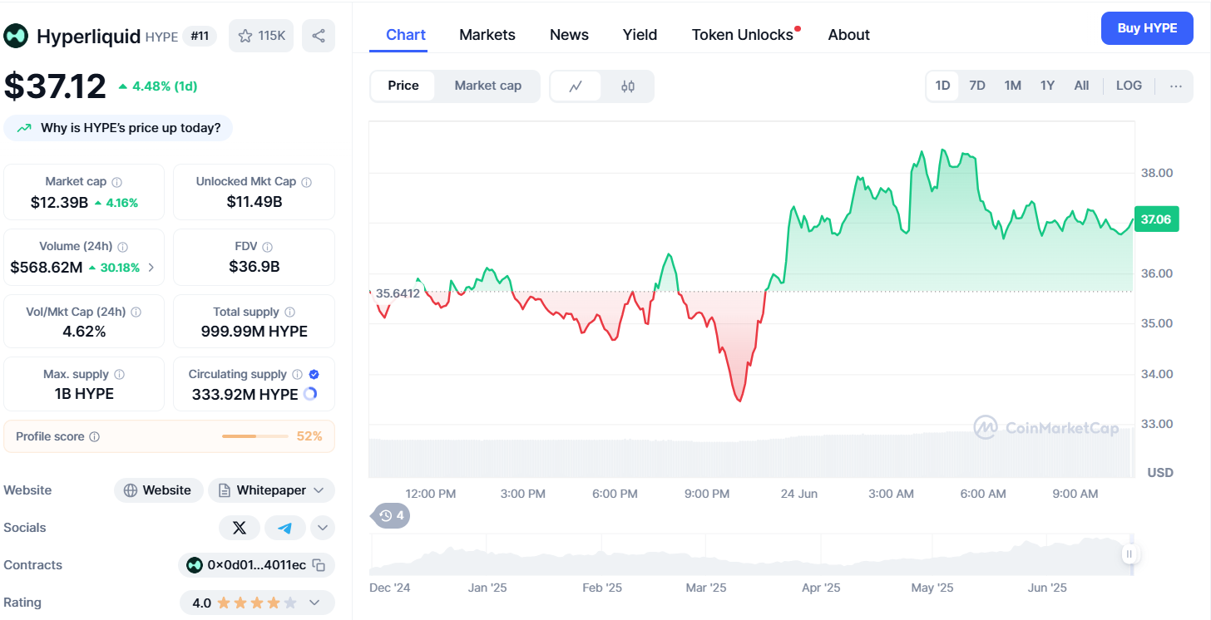Open the Markets tab

(x=487, y=35)
